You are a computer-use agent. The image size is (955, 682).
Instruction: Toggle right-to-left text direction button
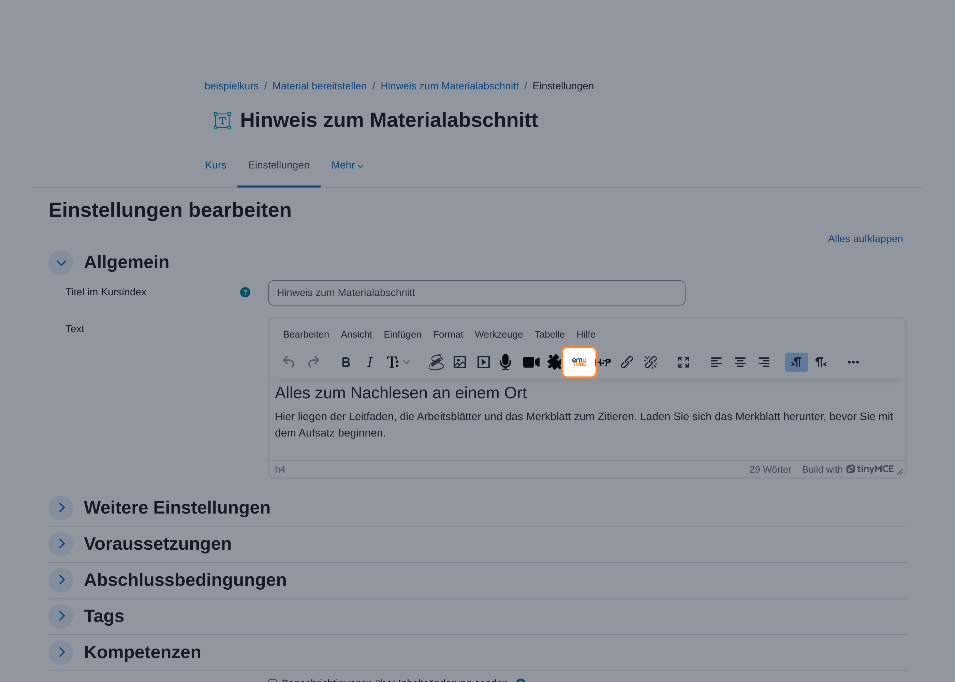tap(821, 362)
